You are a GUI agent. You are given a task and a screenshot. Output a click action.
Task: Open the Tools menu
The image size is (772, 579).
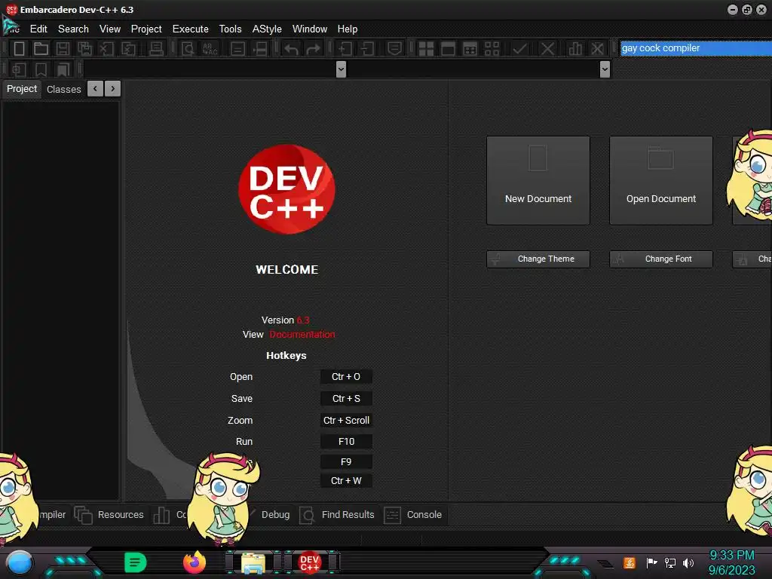[x=231, y=29]
